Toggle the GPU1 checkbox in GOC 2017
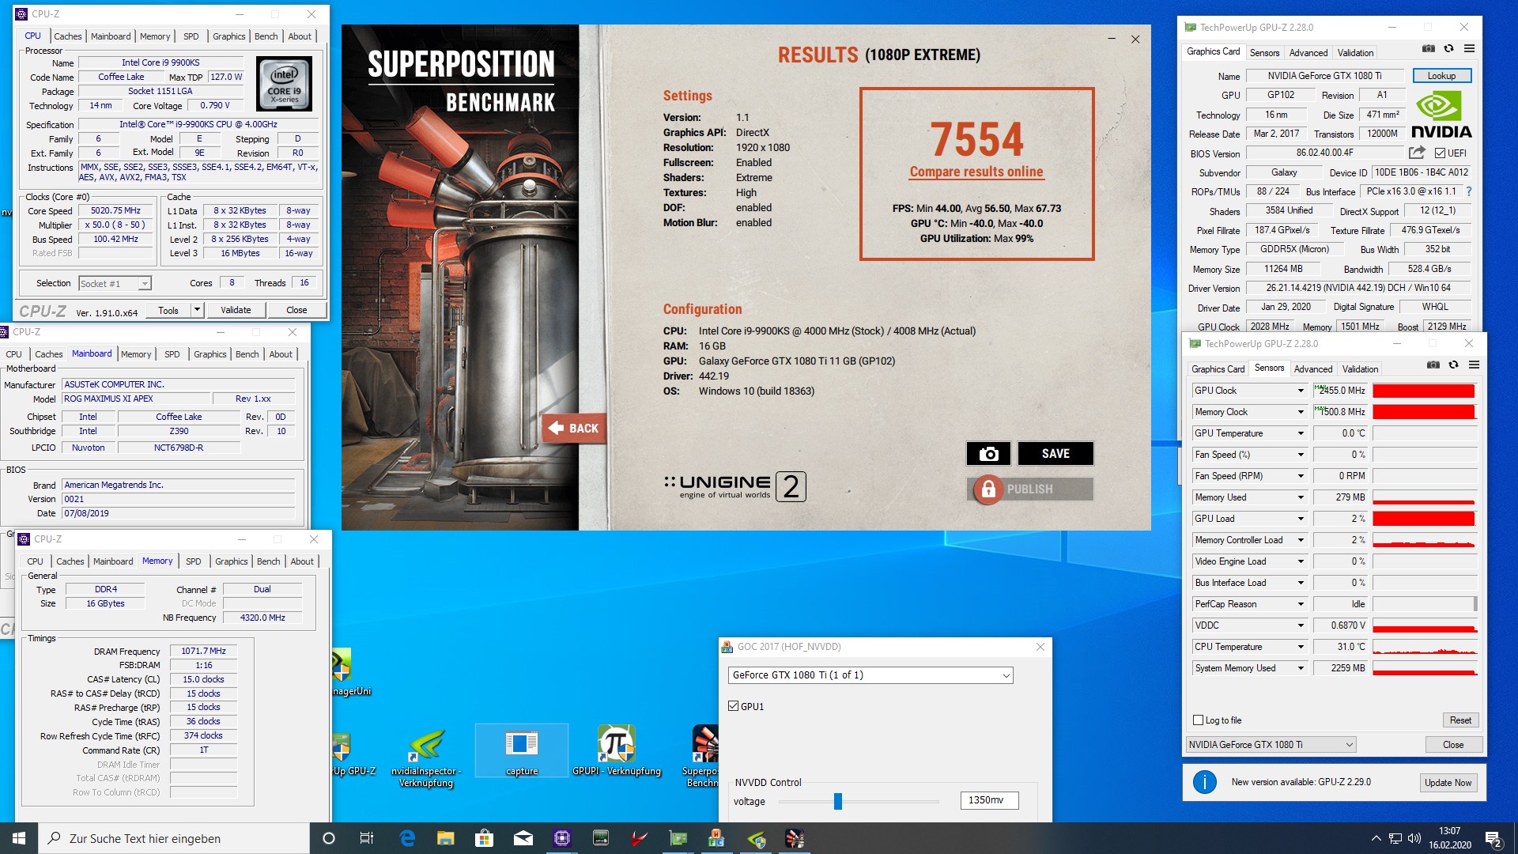Viewport: 1518px width, 854px height. pos(733,706)
